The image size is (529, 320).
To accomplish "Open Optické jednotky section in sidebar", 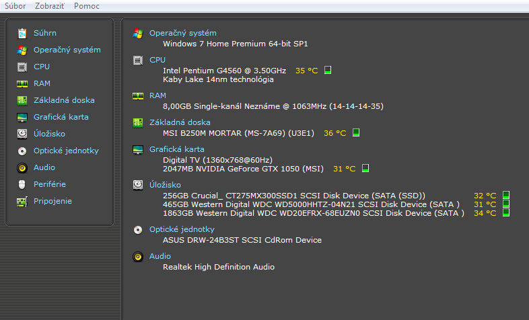I will click(66, 151).
